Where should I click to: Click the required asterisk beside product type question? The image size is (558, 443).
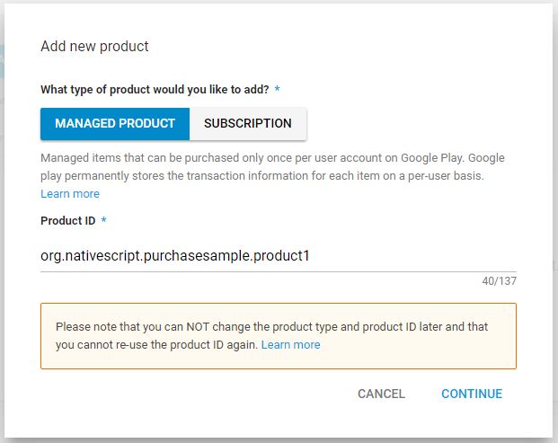277,89
